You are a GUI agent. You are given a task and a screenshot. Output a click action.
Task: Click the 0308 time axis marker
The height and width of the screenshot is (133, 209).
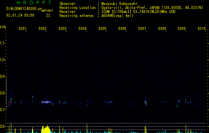162,28
